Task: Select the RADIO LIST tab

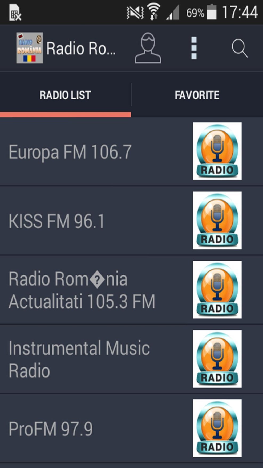Action: [x=65, y=95]
